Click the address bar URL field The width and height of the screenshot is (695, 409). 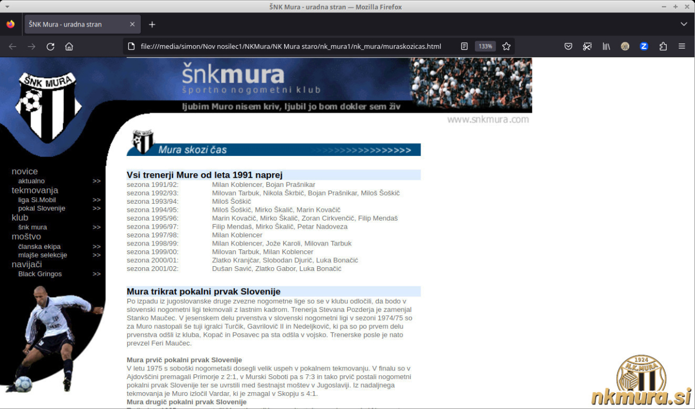[291, 47]
